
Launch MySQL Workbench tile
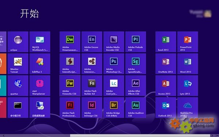pos(40,42)
